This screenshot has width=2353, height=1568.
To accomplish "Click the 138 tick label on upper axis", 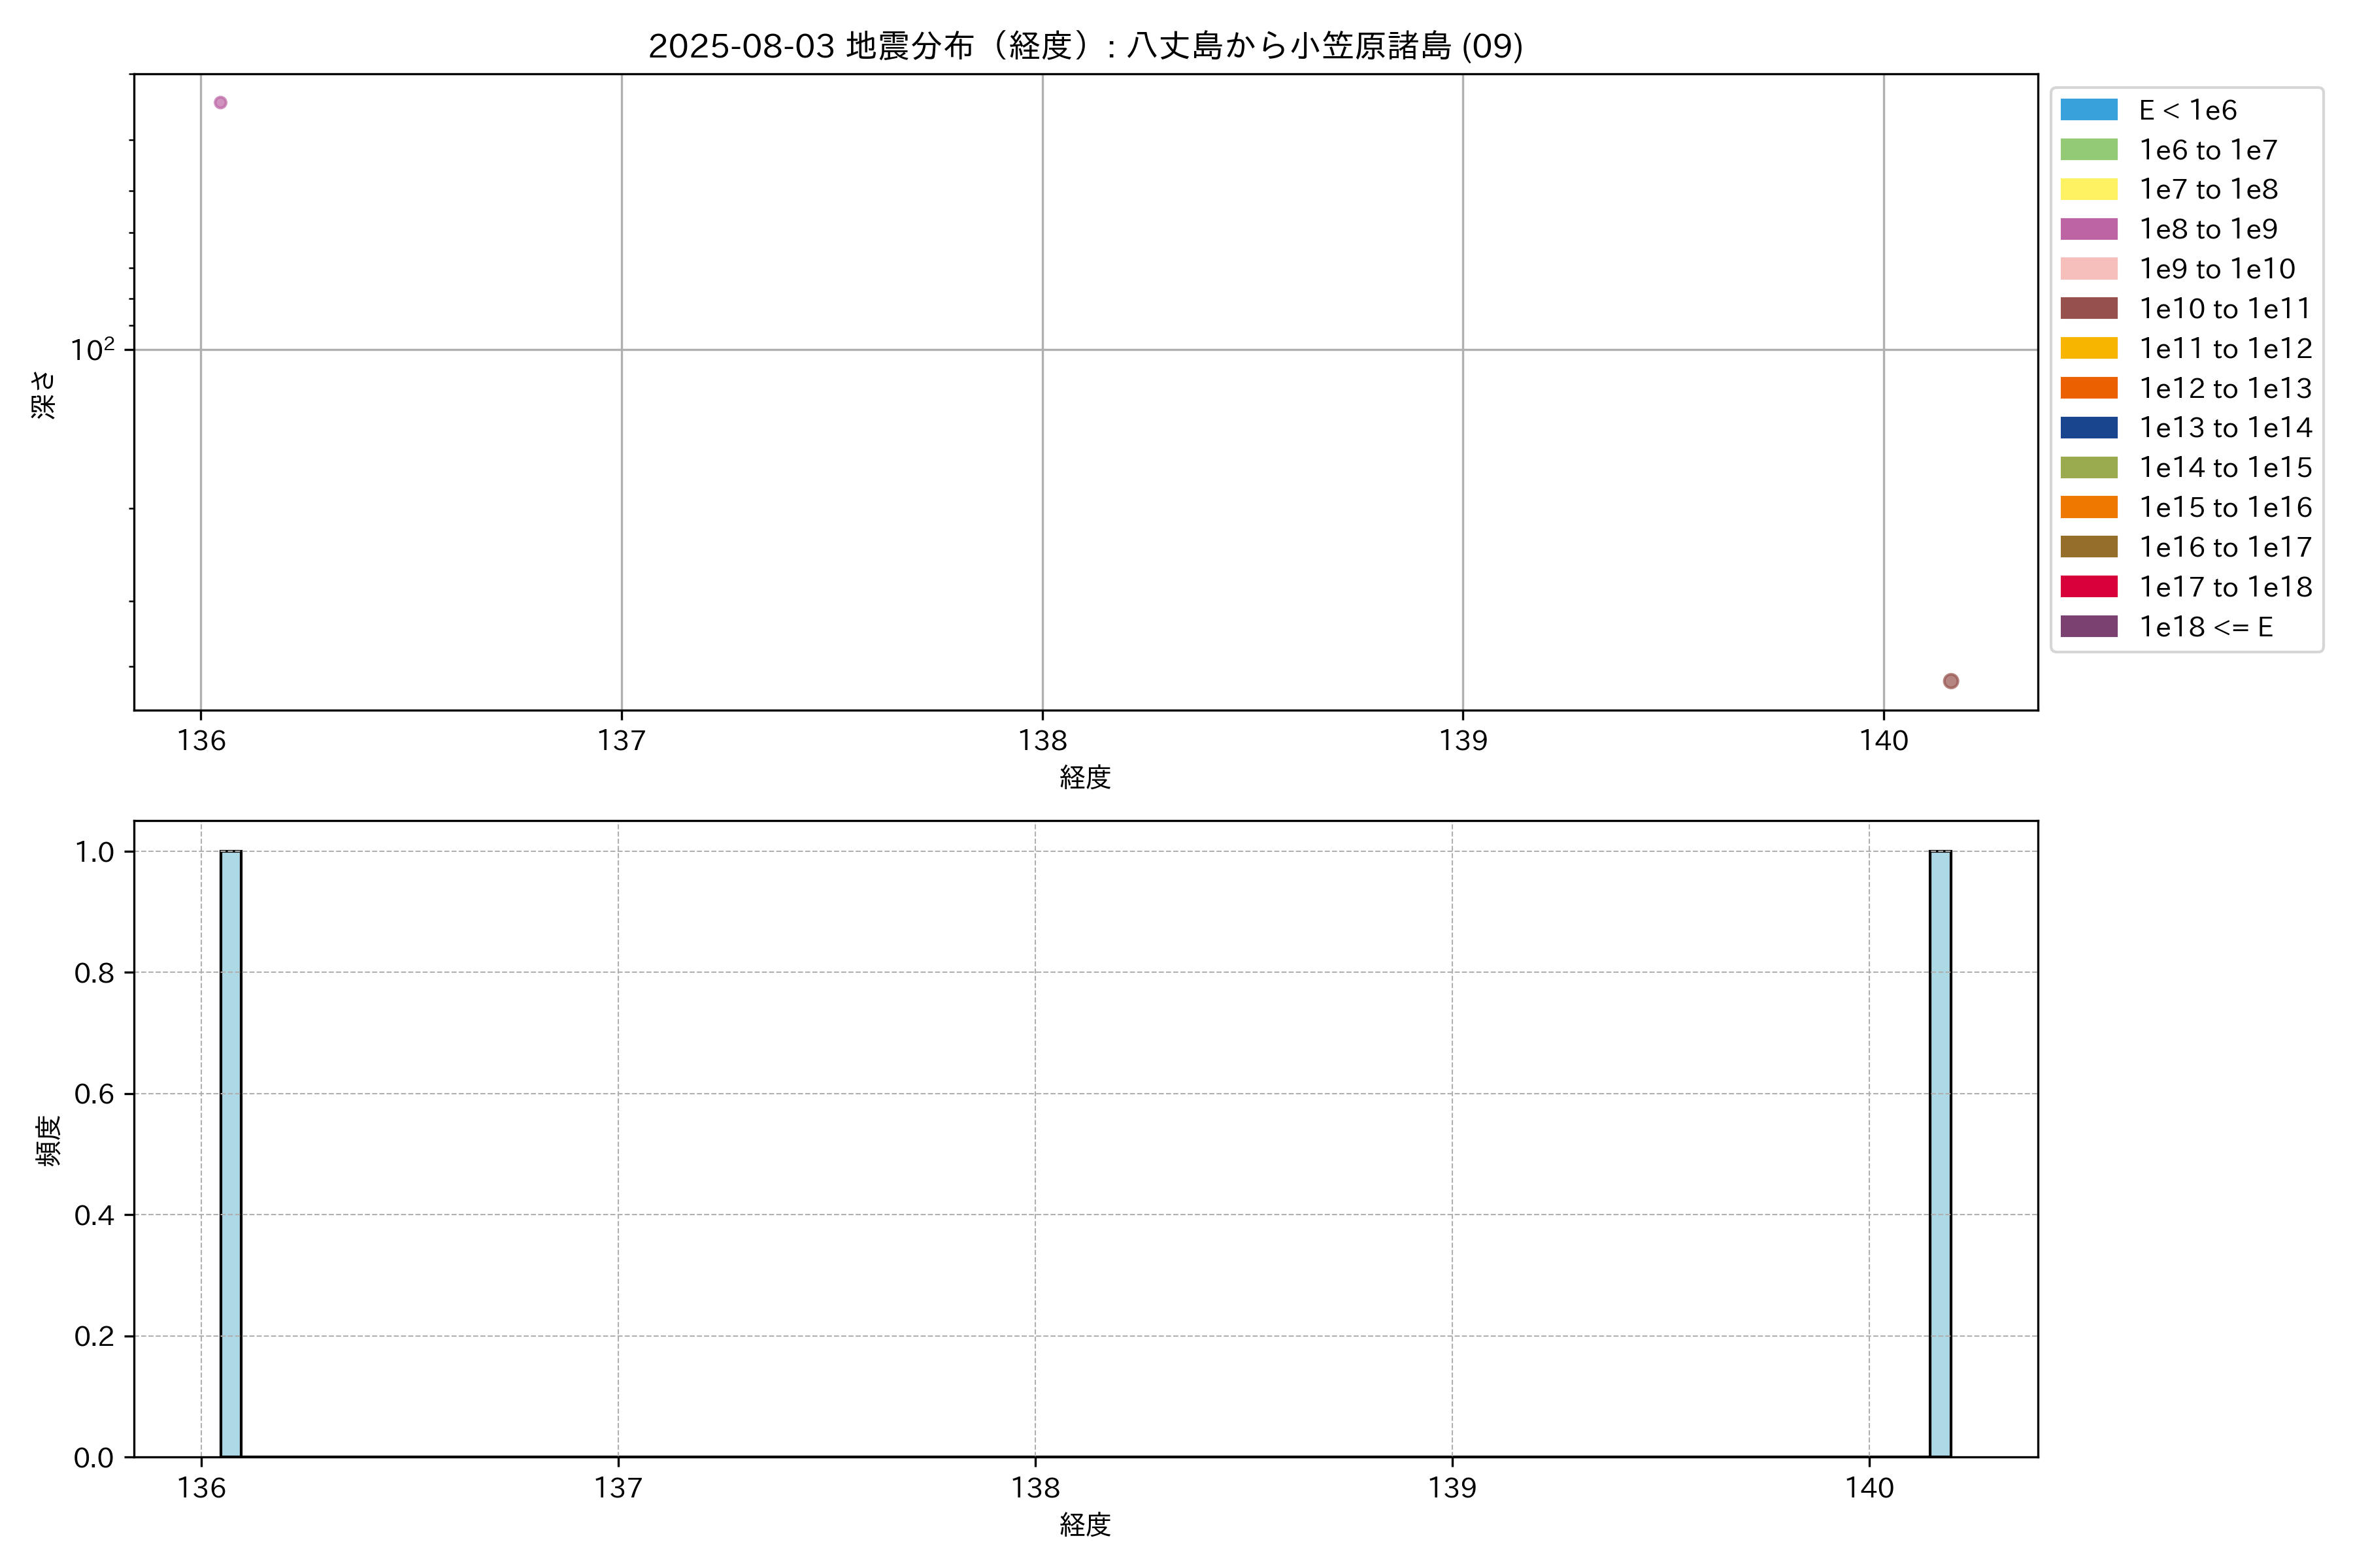I will (x=1043, y=741).
